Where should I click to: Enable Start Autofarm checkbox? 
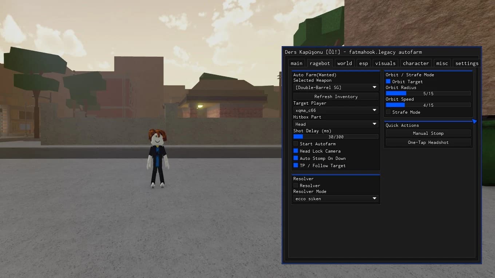296,144
